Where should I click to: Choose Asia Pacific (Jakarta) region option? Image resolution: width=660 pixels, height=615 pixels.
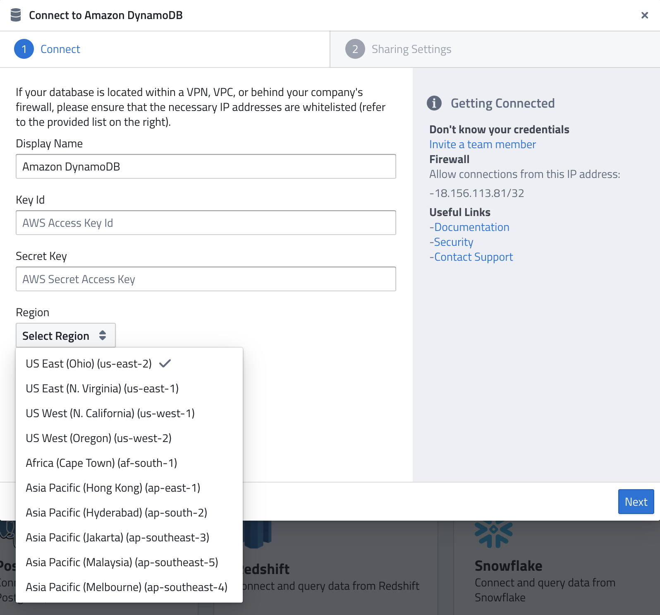(x=117, y=537)
